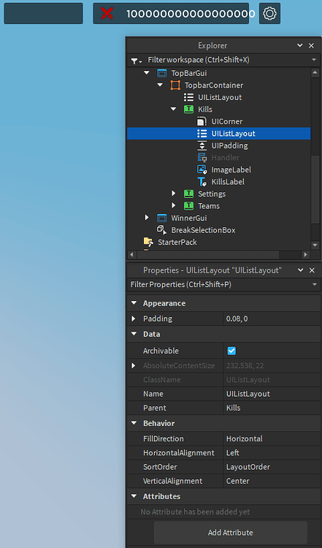Change the VerticalAlignment value Center
Screen dimensions: 322x548
(x=237, y=481)
